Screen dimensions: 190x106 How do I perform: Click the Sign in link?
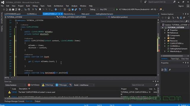coord(181,6)
